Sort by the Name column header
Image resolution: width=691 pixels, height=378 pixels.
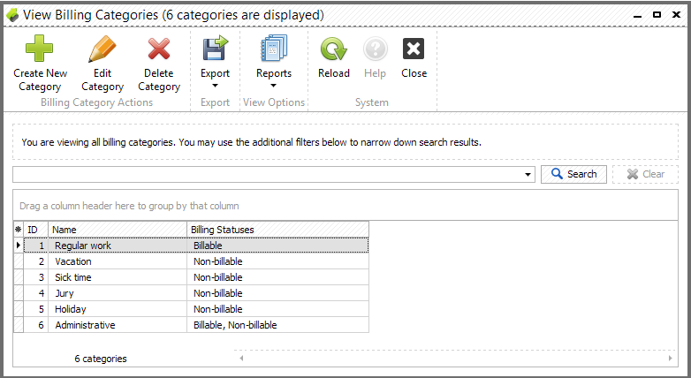[118, 230]
